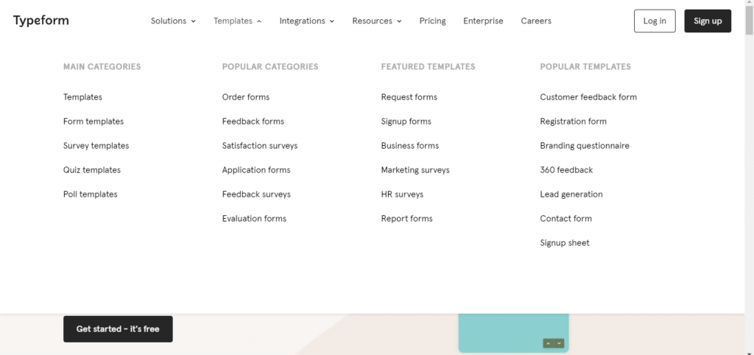Click Get started – it's free button
The height and width of the screenshot is (355, 754).
click(x=118, y=329)
